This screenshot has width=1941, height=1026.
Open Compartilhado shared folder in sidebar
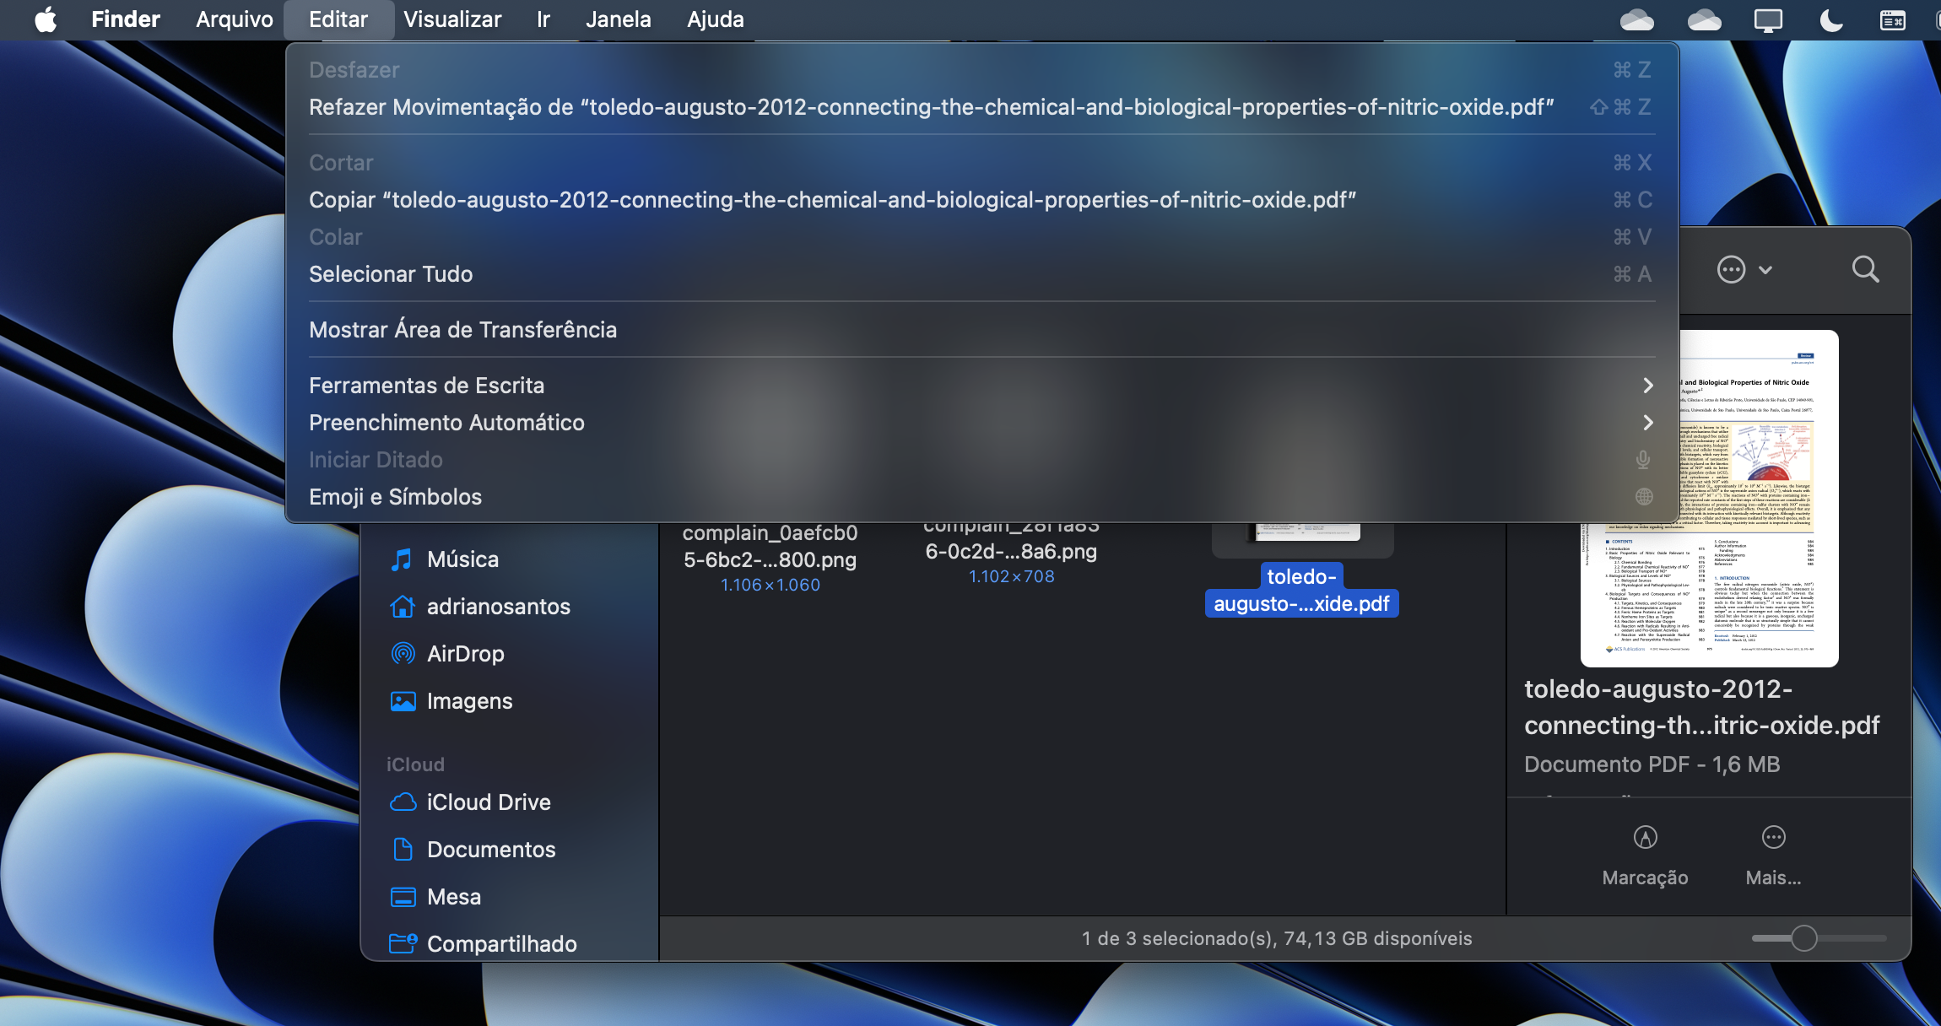(x=501, y=944)
